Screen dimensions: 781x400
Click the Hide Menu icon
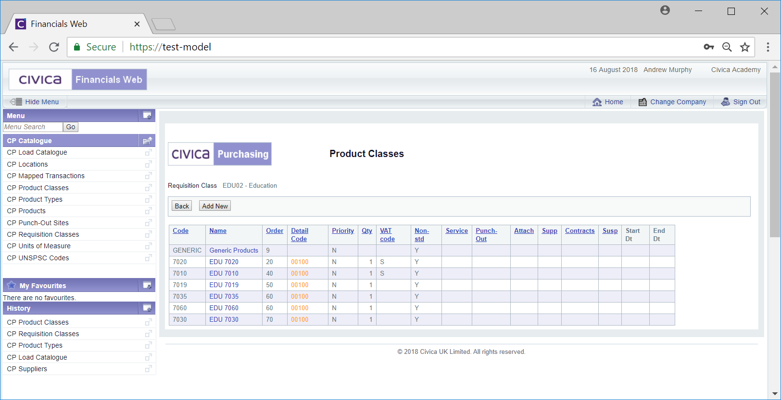[16, 102]
